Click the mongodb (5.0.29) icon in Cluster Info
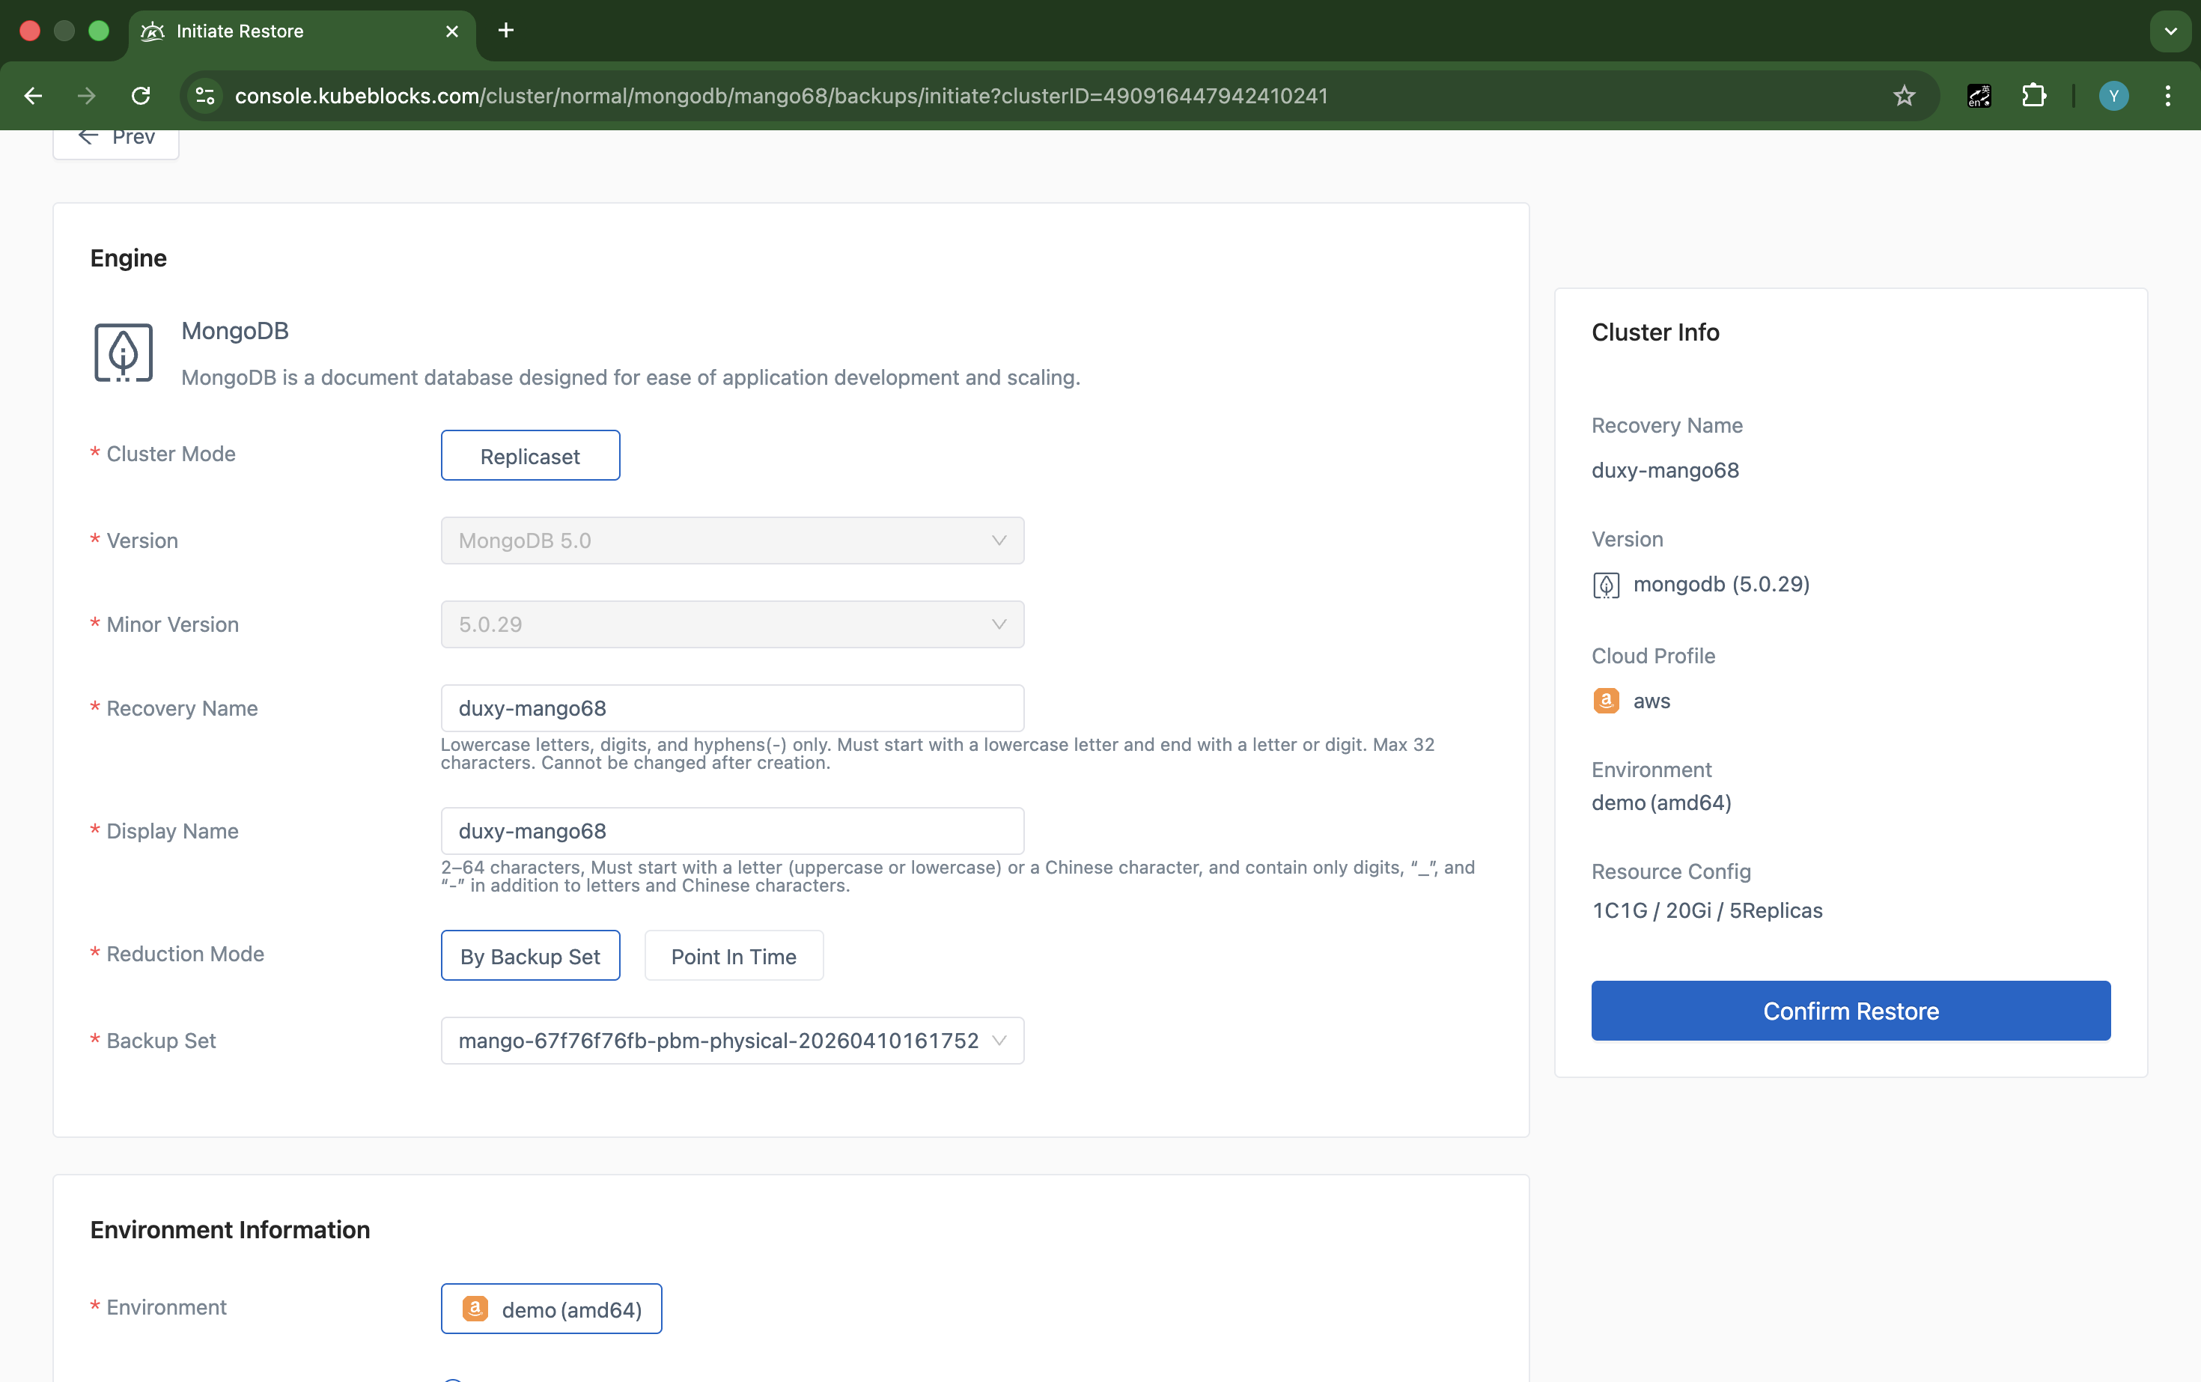 1607,584
